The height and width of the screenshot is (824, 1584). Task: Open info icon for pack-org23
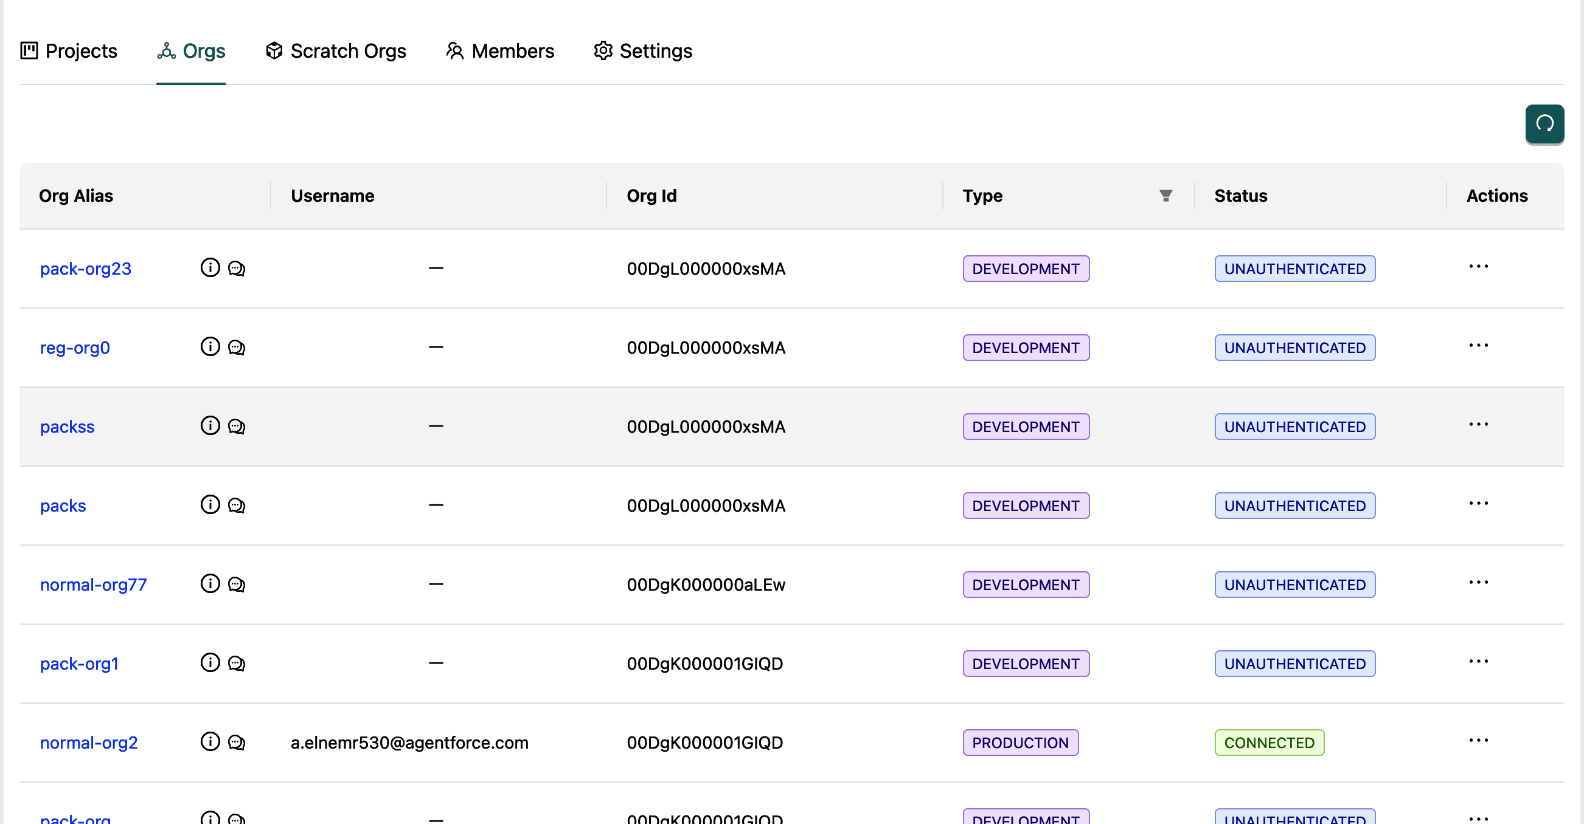pos(210,268)
